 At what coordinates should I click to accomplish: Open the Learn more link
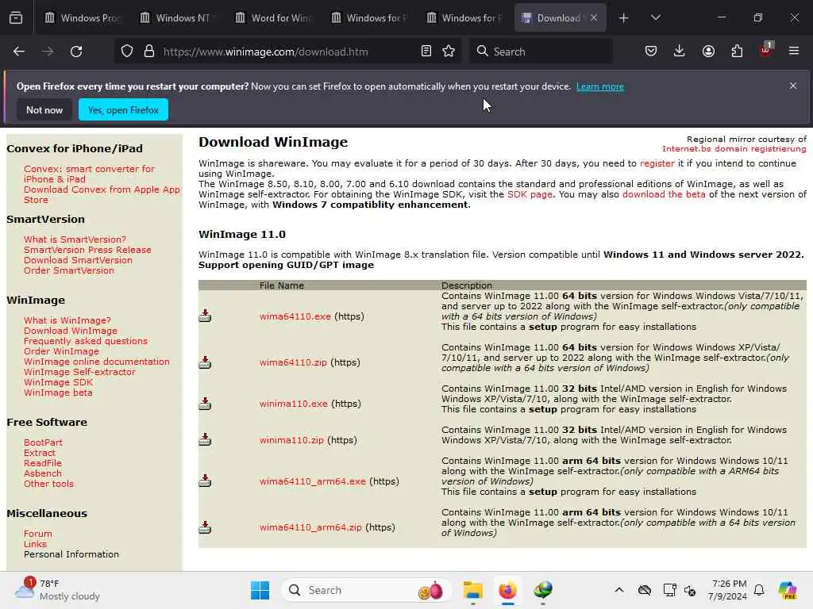coord(600,86)
